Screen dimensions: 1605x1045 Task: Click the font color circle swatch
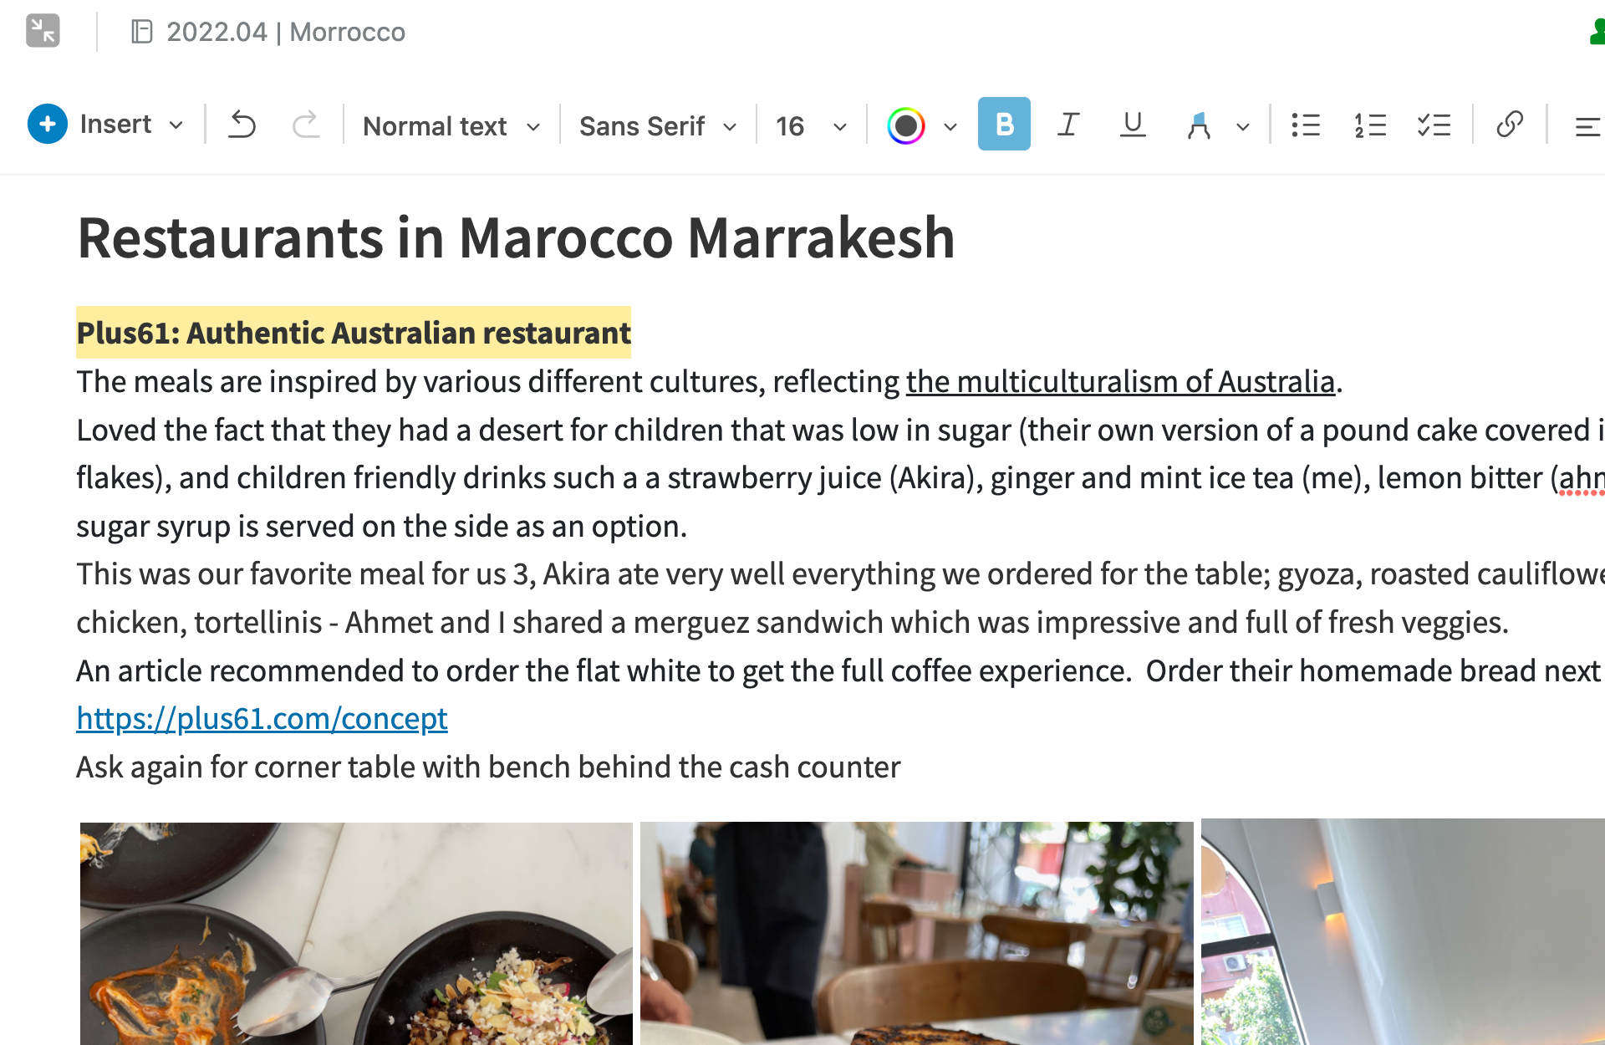[x=906, y=126]
